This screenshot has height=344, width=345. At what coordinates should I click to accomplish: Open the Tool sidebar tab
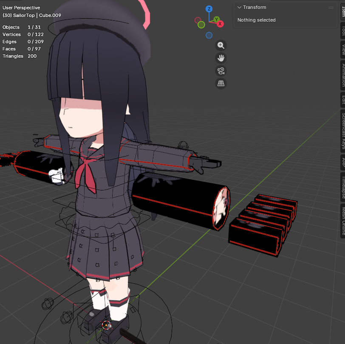click(343, 31)
